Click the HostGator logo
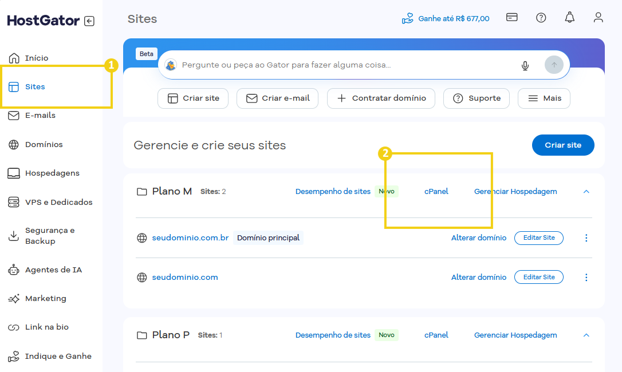Image resolution: width=622 pixels, height=372 pixels. pos(43,21)
